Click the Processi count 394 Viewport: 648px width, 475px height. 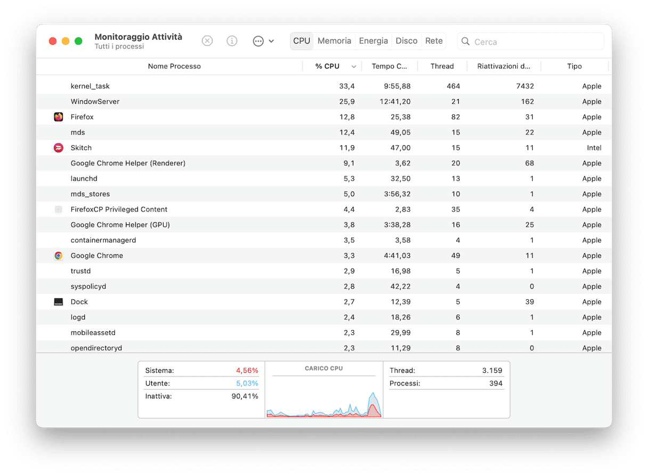[496, 383]
